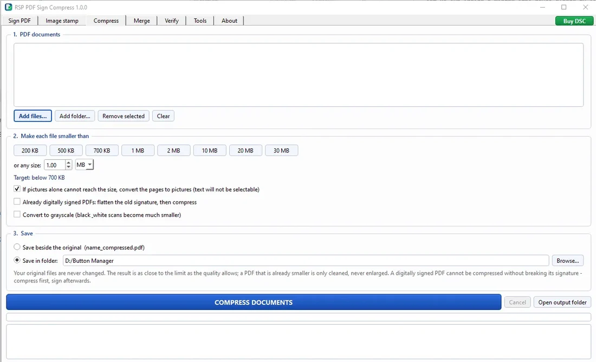The width and height of the screenshot is (596, 362).
Task: Decrease custom size with down arrow
Action: coord(68,167)
